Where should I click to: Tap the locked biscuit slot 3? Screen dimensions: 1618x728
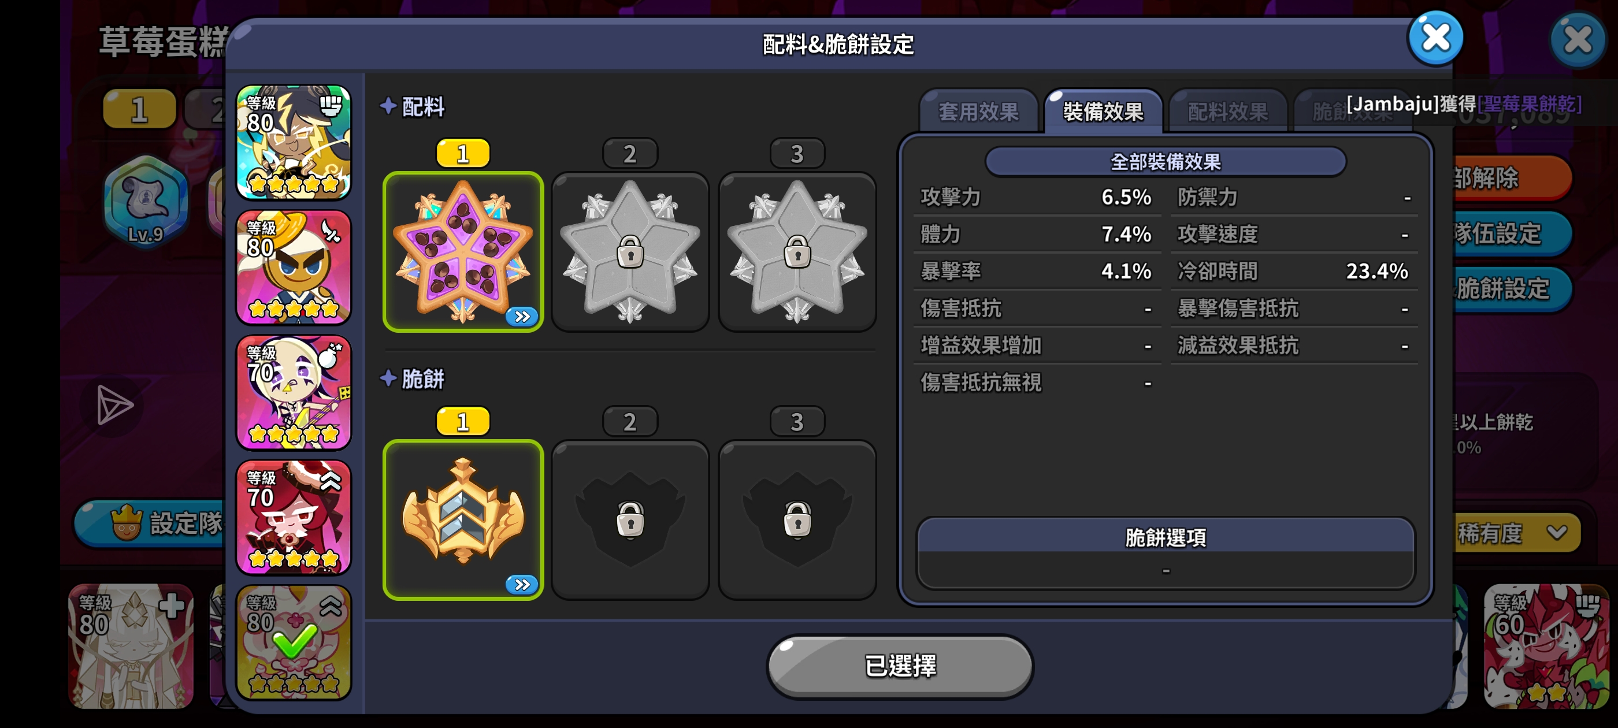pyautogui.click(x=797, y=519)
